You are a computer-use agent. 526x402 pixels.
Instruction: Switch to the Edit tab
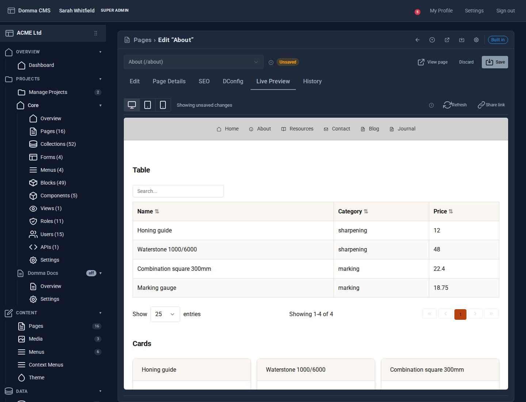coord(134,81)
